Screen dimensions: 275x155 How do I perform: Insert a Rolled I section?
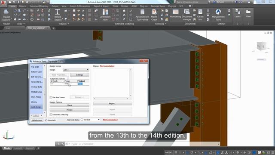point(58,15)
